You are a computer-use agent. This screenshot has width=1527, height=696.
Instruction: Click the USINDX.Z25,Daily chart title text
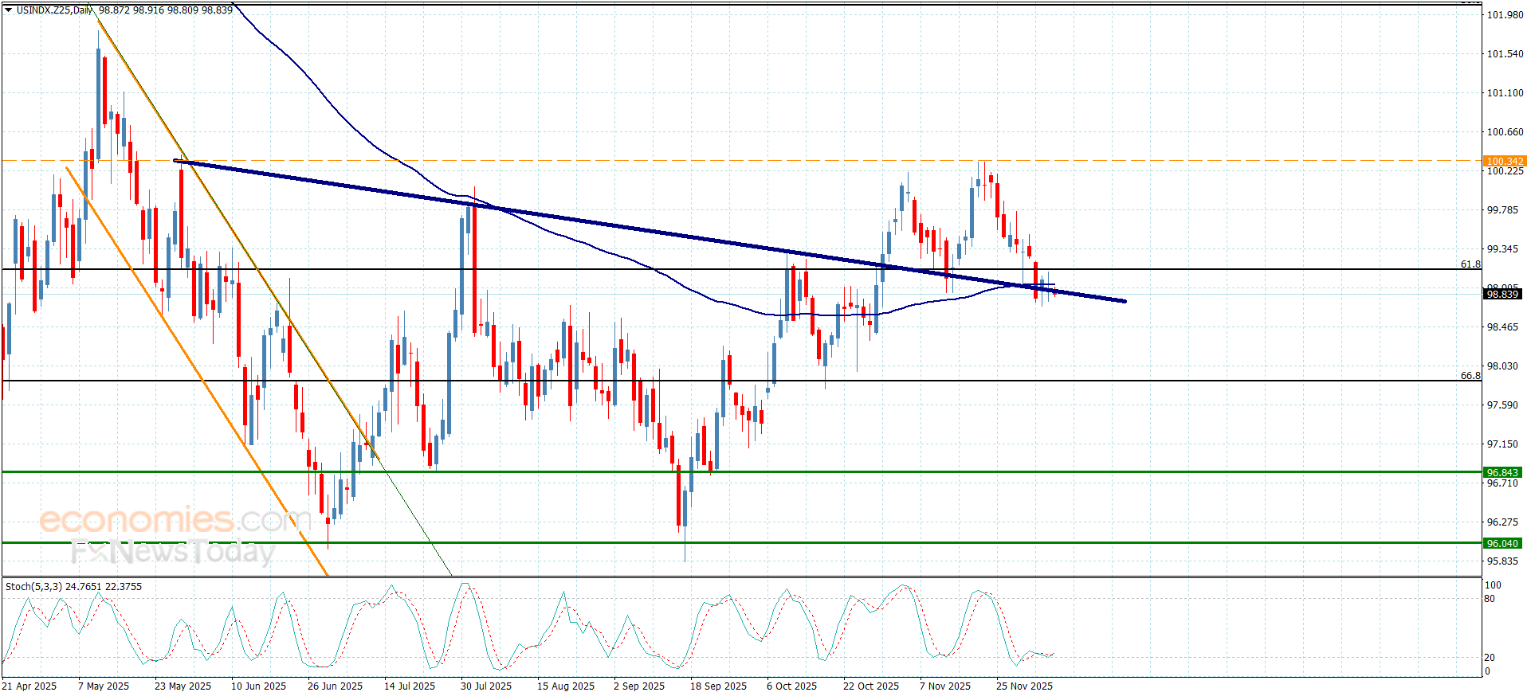(54, 10)
